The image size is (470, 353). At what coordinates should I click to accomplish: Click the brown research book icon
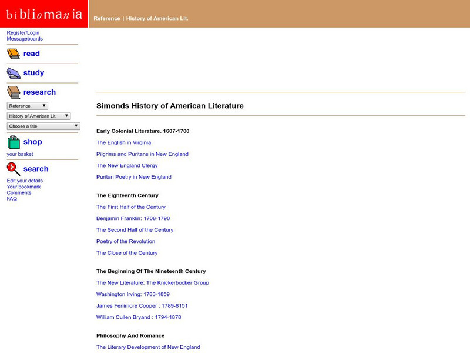tap(14, 92)
